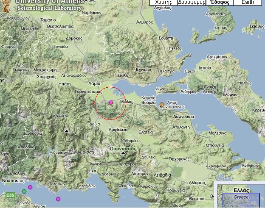Click the green E55 road sign
This screenshot has height=208, width=265.
(10, 195)
